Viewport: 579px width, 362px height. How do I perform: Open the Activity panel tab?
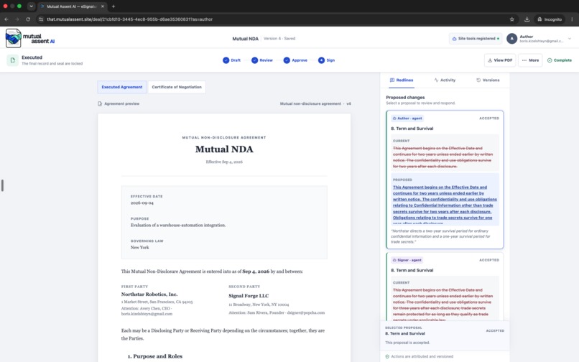(445, 80)
